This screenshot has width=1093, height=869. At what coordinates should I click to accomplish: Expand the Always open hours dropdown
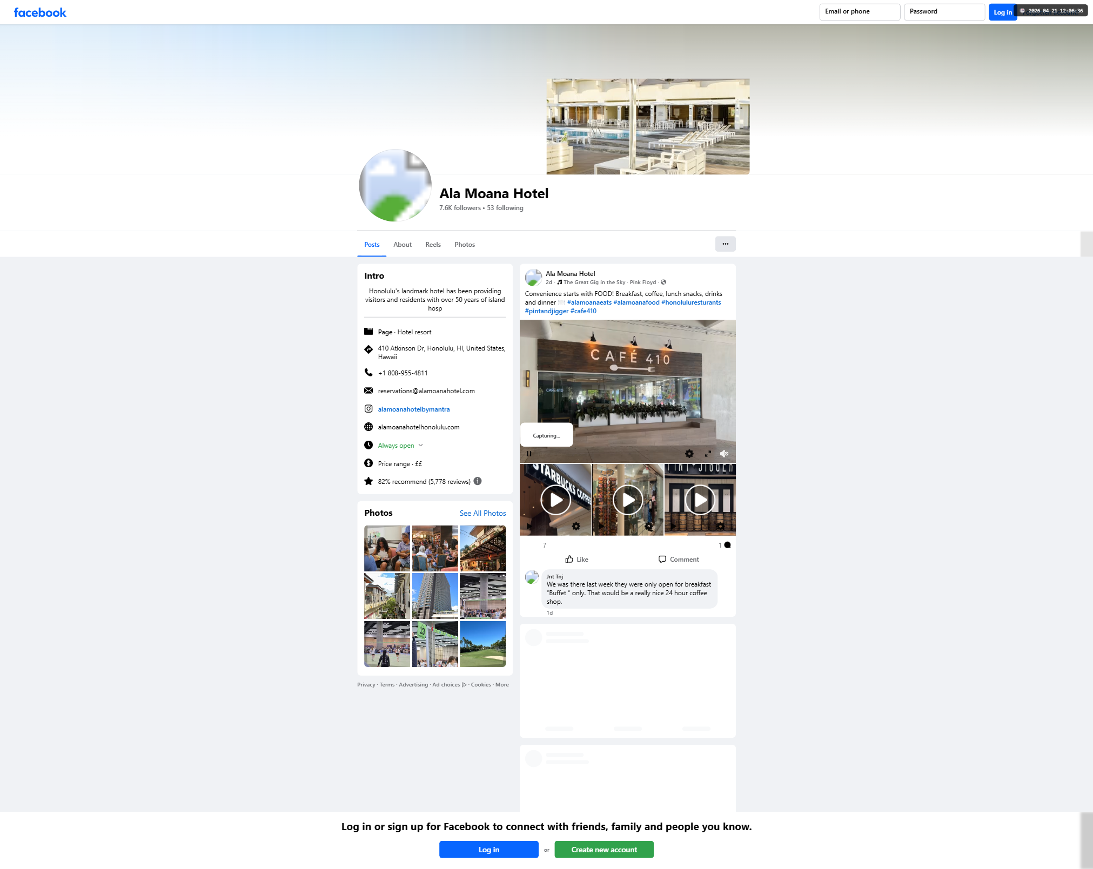[x=421, y=445]
